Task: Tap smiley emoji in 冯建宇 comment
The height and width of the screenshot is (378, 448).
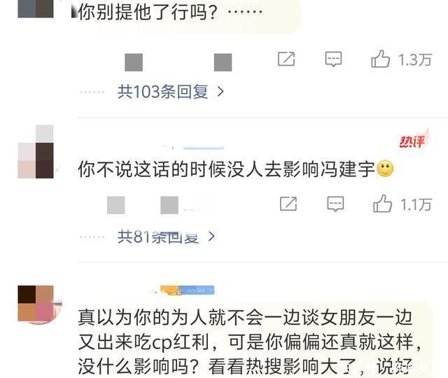Action: [385, 169]
